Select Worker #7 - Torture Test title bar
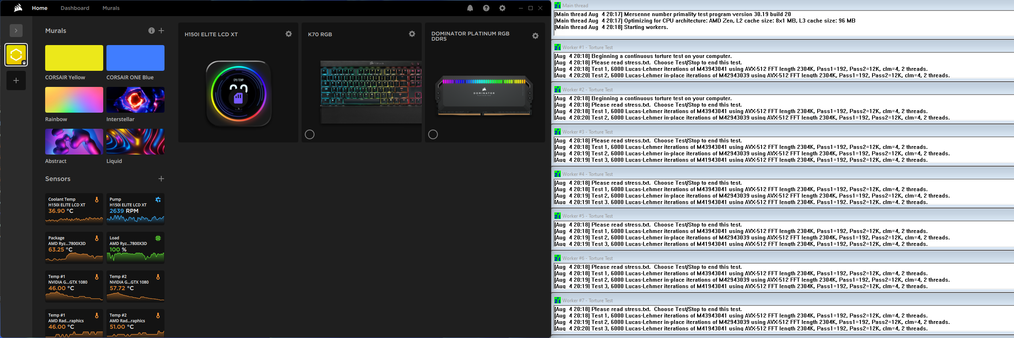The image size is (1014, 338). point(783,300)
